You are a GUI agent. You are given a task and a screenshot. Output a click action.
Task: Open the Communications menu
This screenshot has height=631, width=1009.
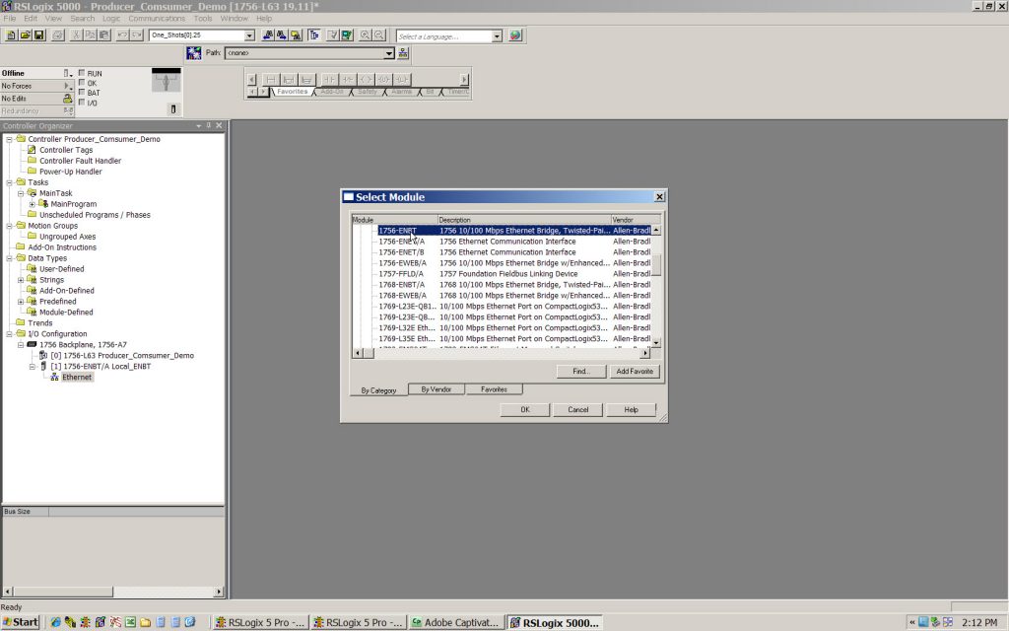pyautogui.click(x=157, y=19)
